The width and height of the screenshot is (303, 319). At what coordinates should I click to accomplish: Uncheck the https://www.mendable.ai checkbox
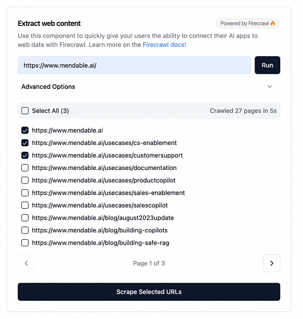[x=25, y=130]
